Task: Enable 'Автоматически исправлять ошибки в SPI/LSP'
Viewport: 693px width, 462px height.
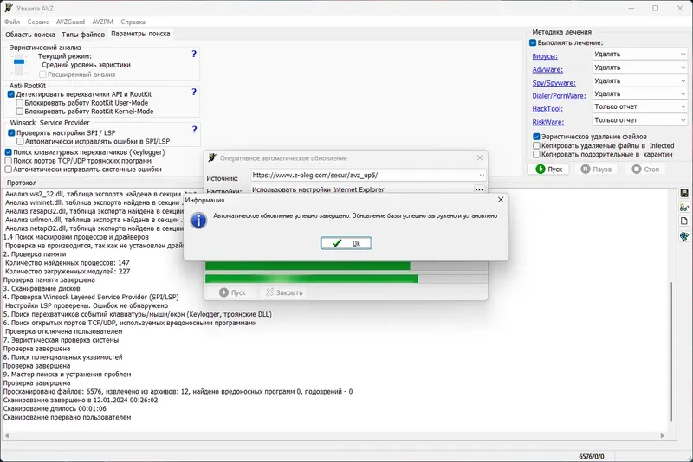Action: pos(20,141)
